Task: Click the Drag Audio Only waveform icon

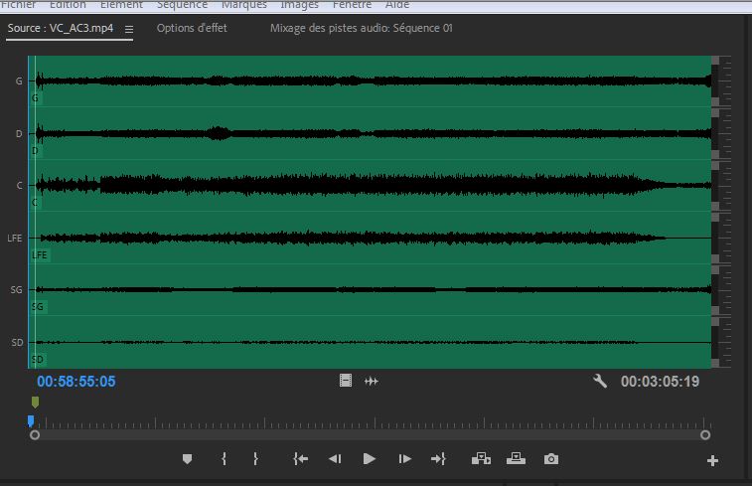Action: (372, 381)
